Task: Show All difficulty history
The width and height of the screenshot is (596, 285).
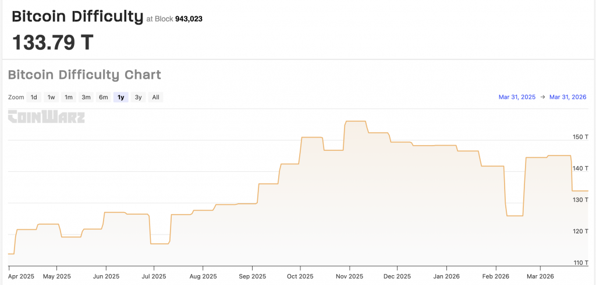Action: pyautogui.click(x=155, y=97)
